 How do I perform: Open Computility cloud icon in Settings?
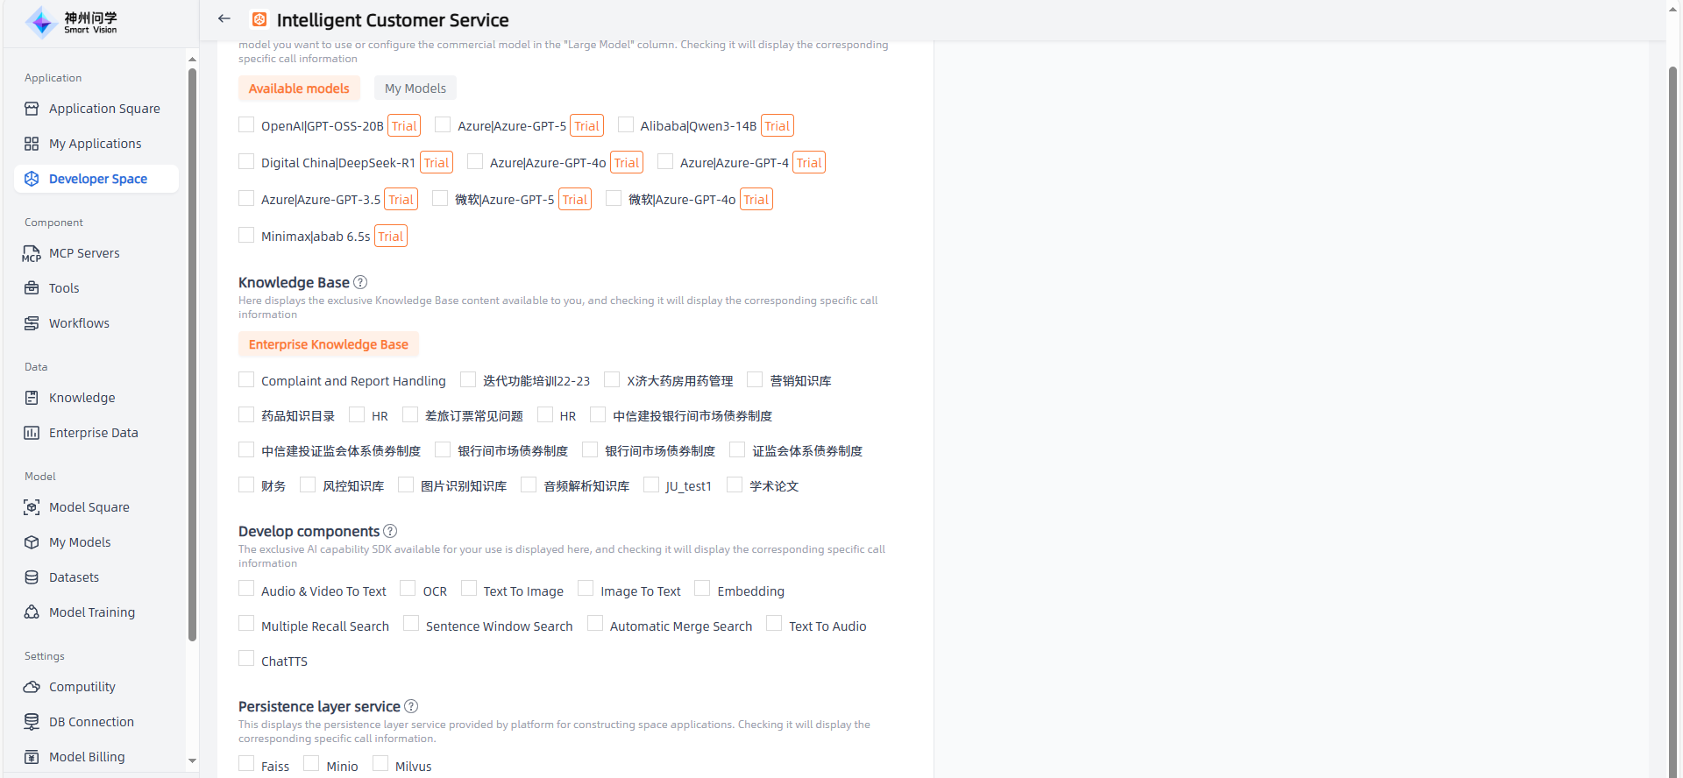(32, 687)
